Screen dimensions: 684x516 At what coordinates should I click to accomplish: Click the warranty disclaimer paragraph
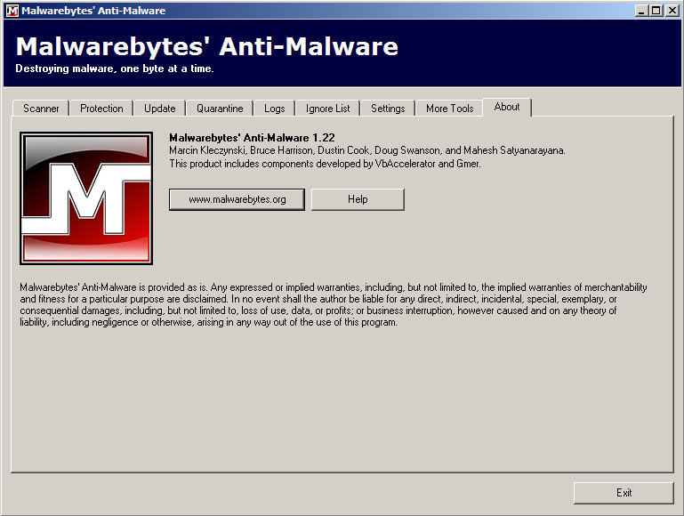tap(334, 305)
